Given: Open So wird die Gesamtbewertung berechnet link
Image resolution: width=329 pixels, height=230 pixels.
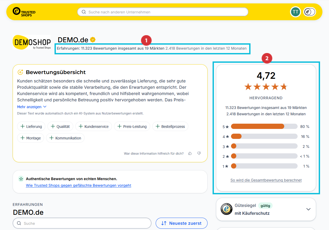Looking at the screenshot, I should [266, 180].
